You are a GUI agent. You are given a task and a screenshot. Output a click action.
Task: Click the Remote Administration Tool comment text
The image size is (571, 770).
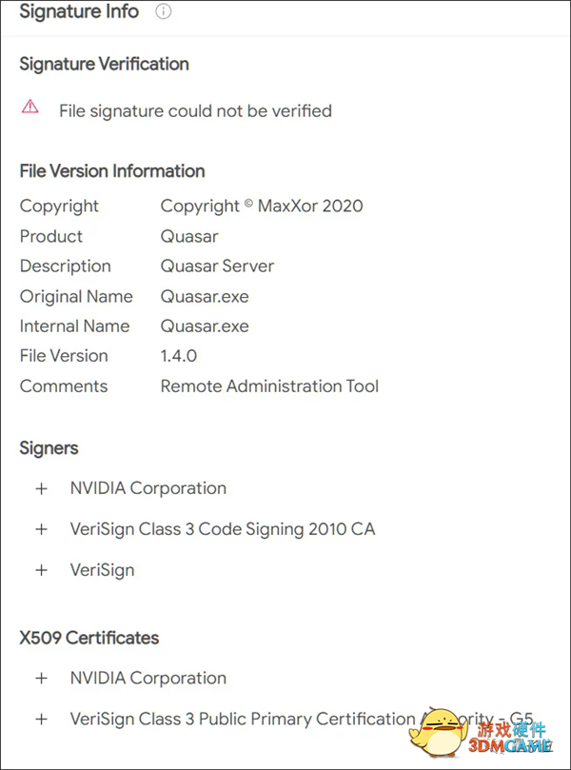coord(269,386)
